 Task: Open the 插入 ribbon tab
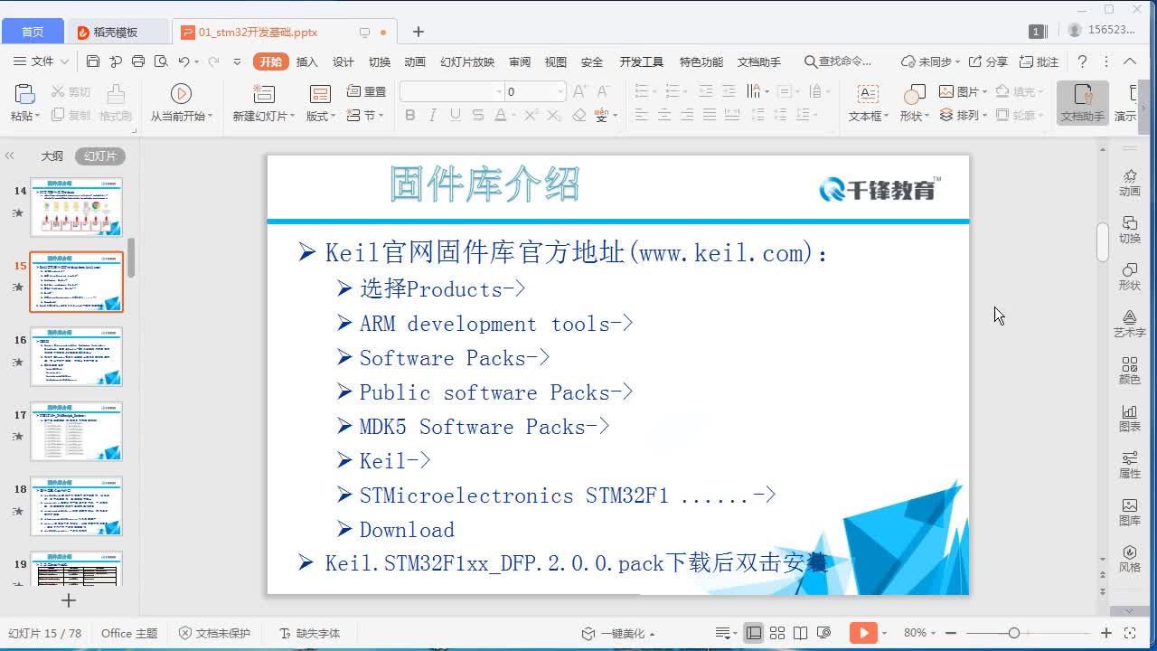(x=307, y=61)
